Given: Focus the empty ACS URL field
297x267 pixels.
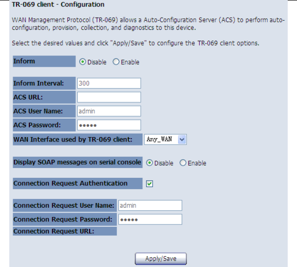Looking at the screenshot, I should [109, 97].
